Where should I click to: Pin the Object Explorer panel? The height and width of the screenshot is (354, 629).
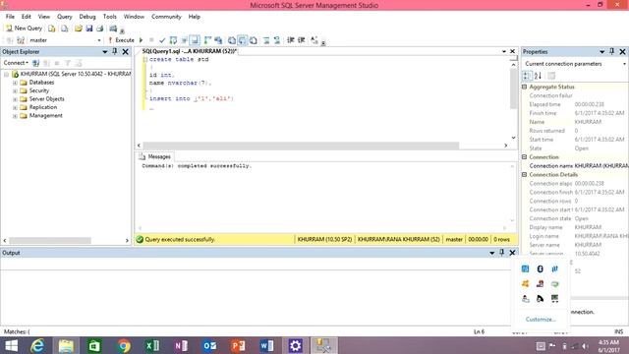coord(115,51)
